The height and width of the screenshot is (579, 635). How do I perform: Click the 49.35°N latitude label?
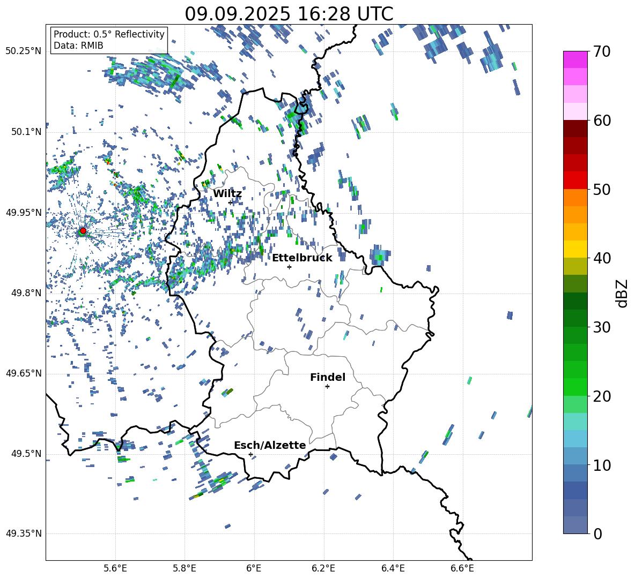[x=24, y=533]
